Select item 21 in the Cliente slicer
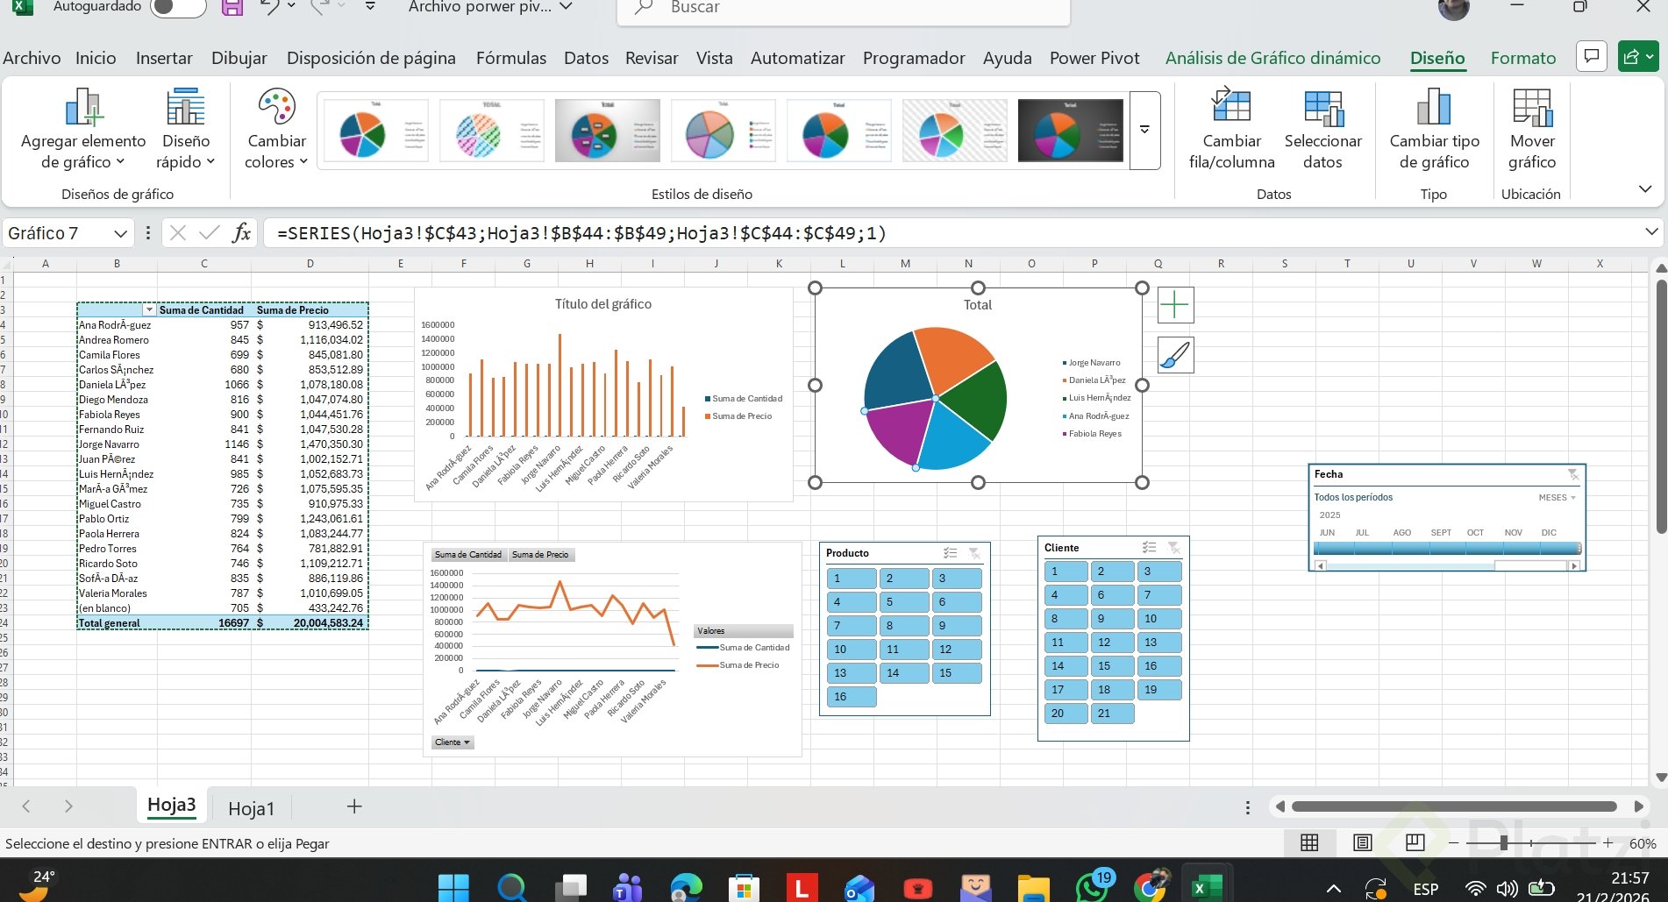Image resolution: width=1668 pixels, height=902 pixels. tap(1112, 714)
